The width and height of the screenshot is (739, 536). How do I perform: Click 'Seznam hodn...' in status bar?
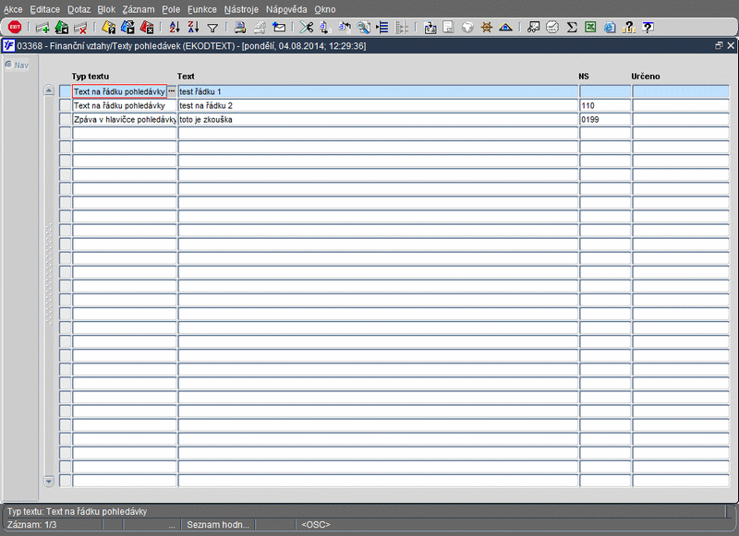pyautogui.click(x=218, y=524)
